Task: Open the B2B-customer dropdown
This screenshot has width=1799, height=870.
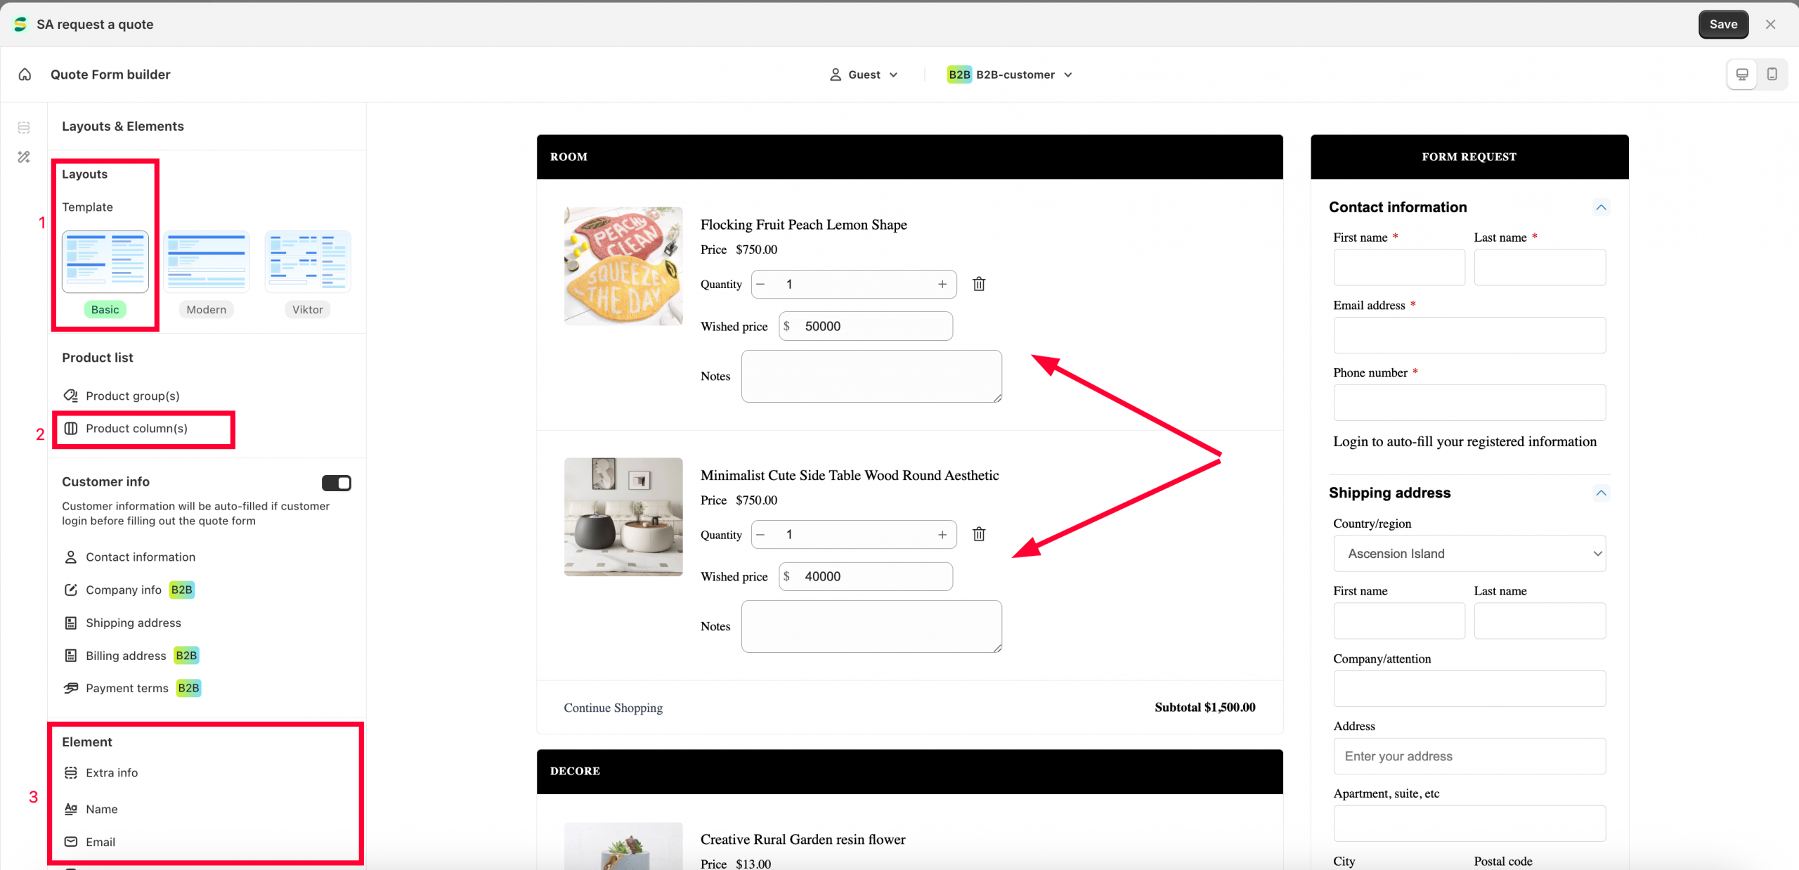Action: coord(1010,74)
